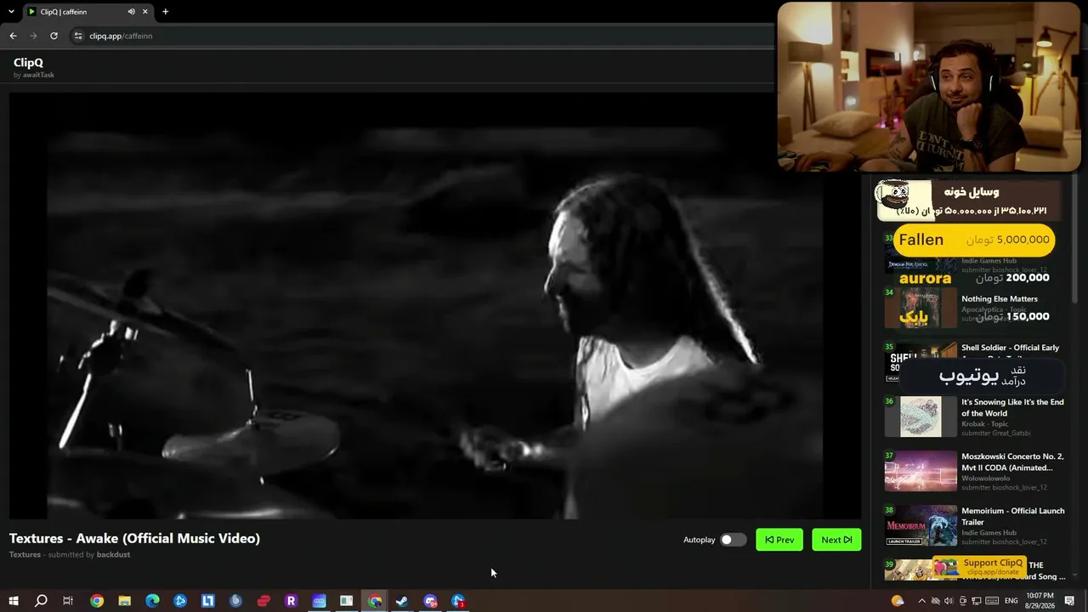Launch Google Chrome from the taskbar

(97, 601)
